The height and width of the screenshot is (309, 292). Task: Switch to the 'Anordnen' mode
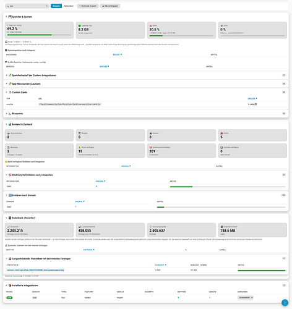point(69,6)
